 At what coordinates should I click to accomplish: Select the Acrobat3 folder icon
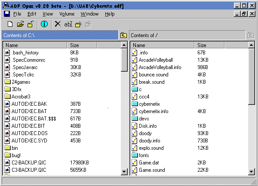[x=7, y=96]
